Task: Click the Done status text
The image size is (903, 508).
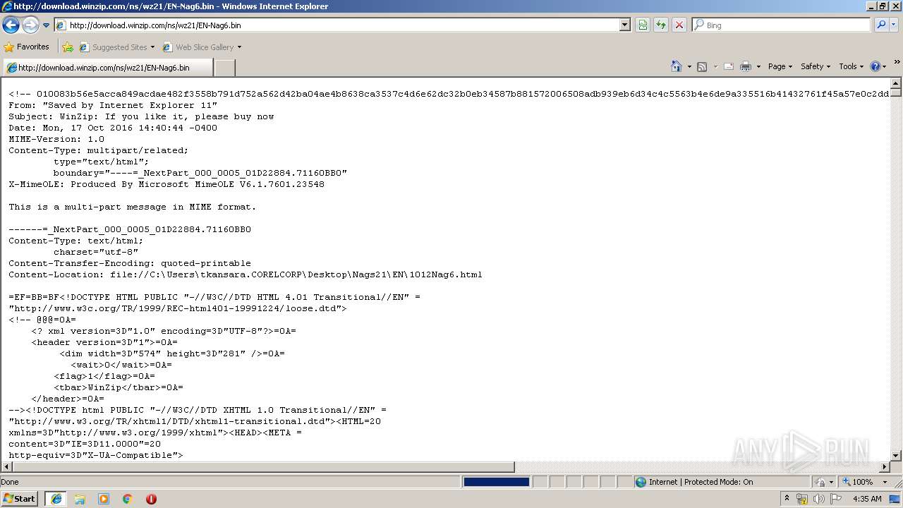Action: pyautogui.click(x=10, y=482)
